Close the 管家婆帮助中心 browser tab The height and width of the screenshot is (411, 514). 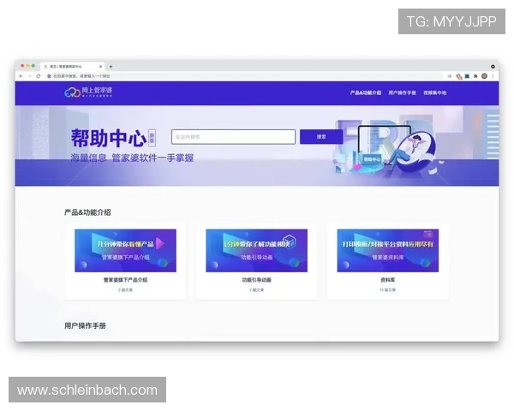click(x=100, y=67)
